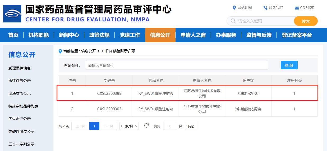Focus the page number jump field
This screenshot has width=327, height=151.
click(x=169, y=126)
